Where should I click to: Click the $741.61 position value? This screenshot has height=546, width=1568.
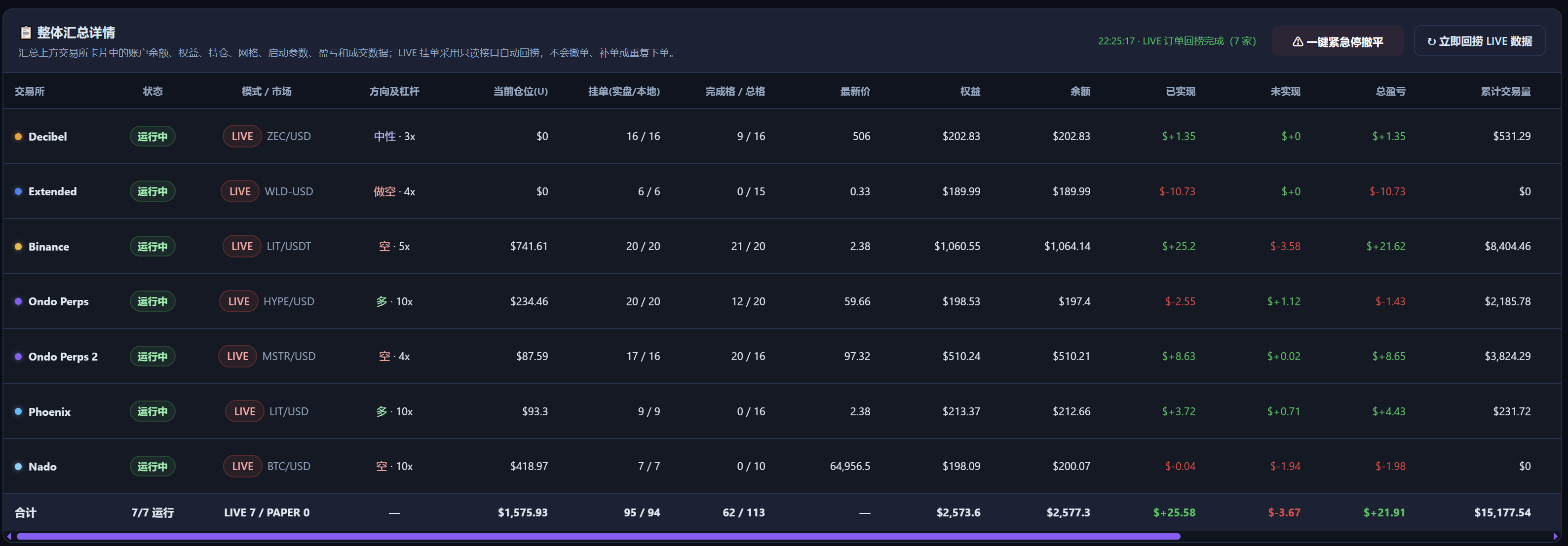(x=529, y=246)
